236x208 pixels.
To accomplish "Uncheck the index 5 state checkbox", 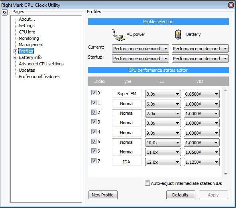I will [x=94, y=141].
